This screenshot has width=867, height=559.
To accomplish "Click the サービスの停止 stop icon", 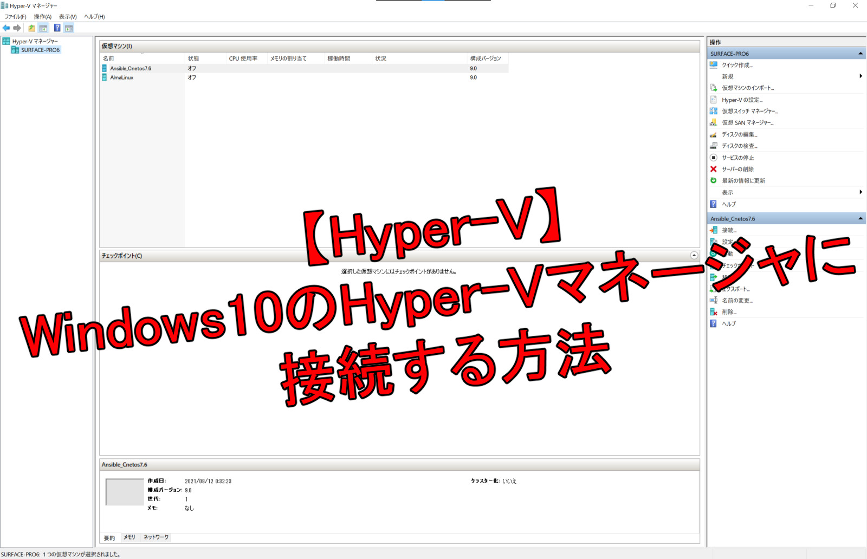I will coord(714,158).
